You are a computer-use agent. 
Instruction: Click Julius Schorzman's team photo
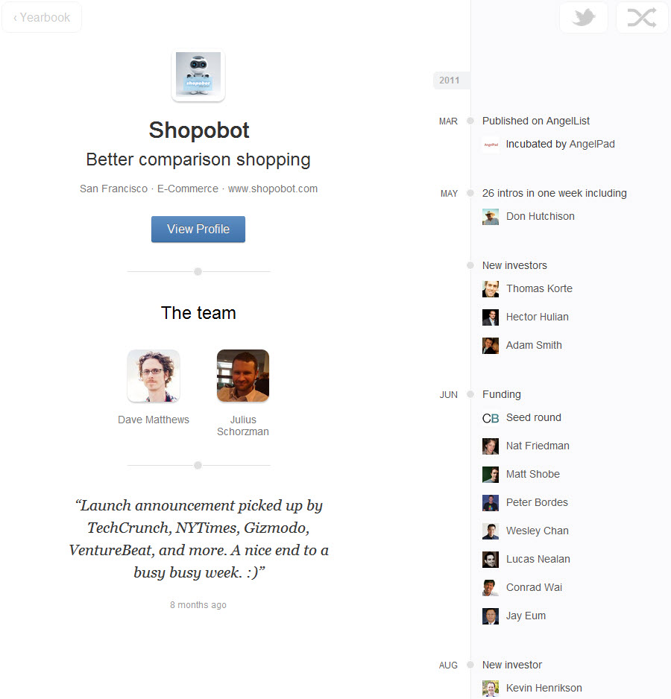tap(243, 376)
